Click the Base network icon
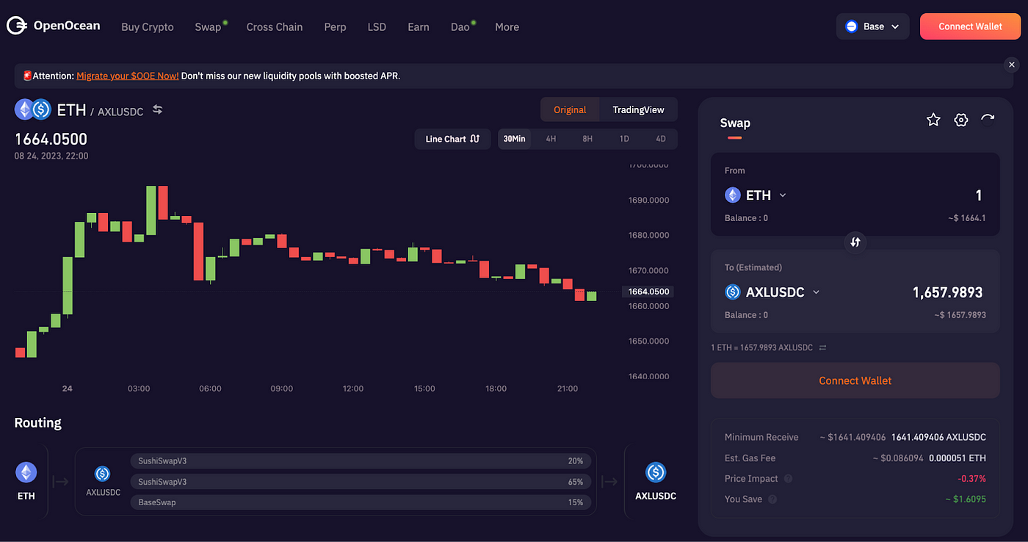Screen dimensions: 1028x542 click(852, 26)
